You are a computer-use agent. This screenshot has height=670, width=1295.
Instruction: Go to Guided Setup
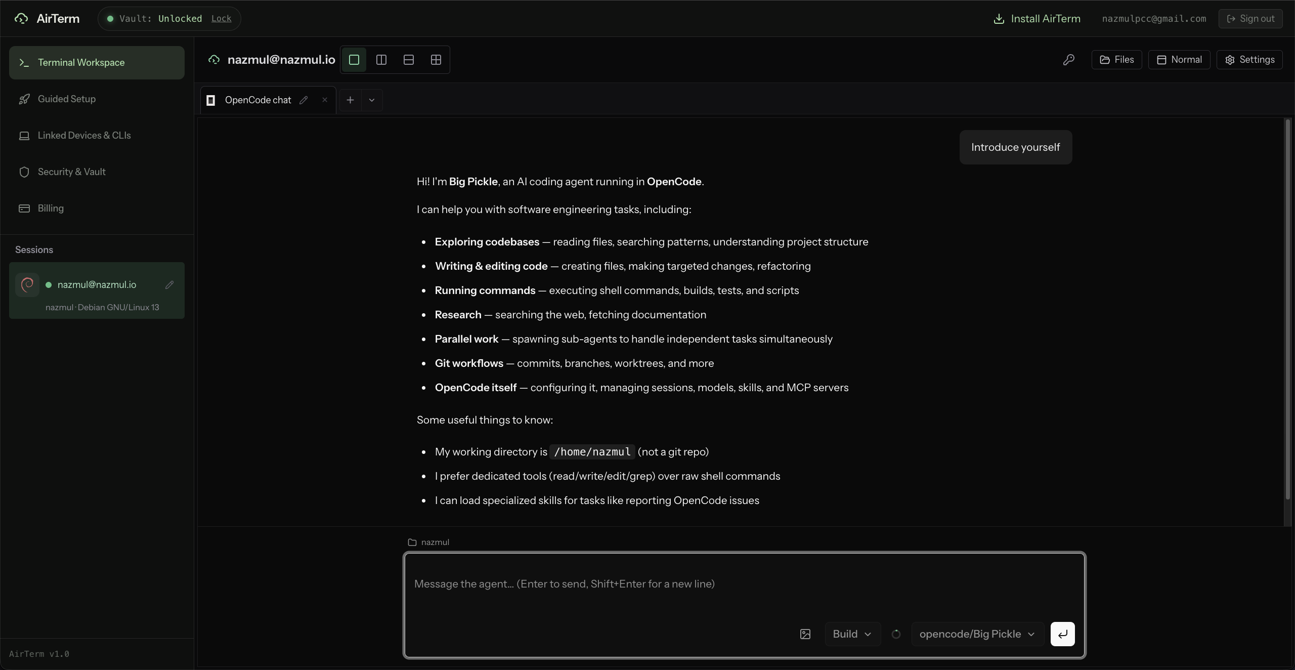[x=97, y=99]
